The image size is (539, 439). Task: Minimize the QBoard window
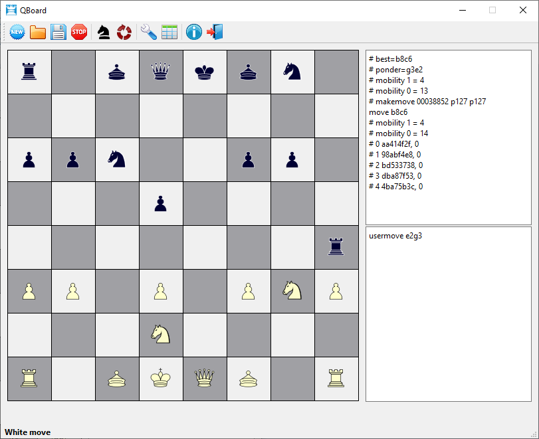pyautogui.click(x=463, y=11)
